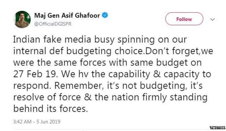This screenshot has height=131, width=226.
Task: Click the date '27 Feb 19' in tweet
Action: click(35, 74)
